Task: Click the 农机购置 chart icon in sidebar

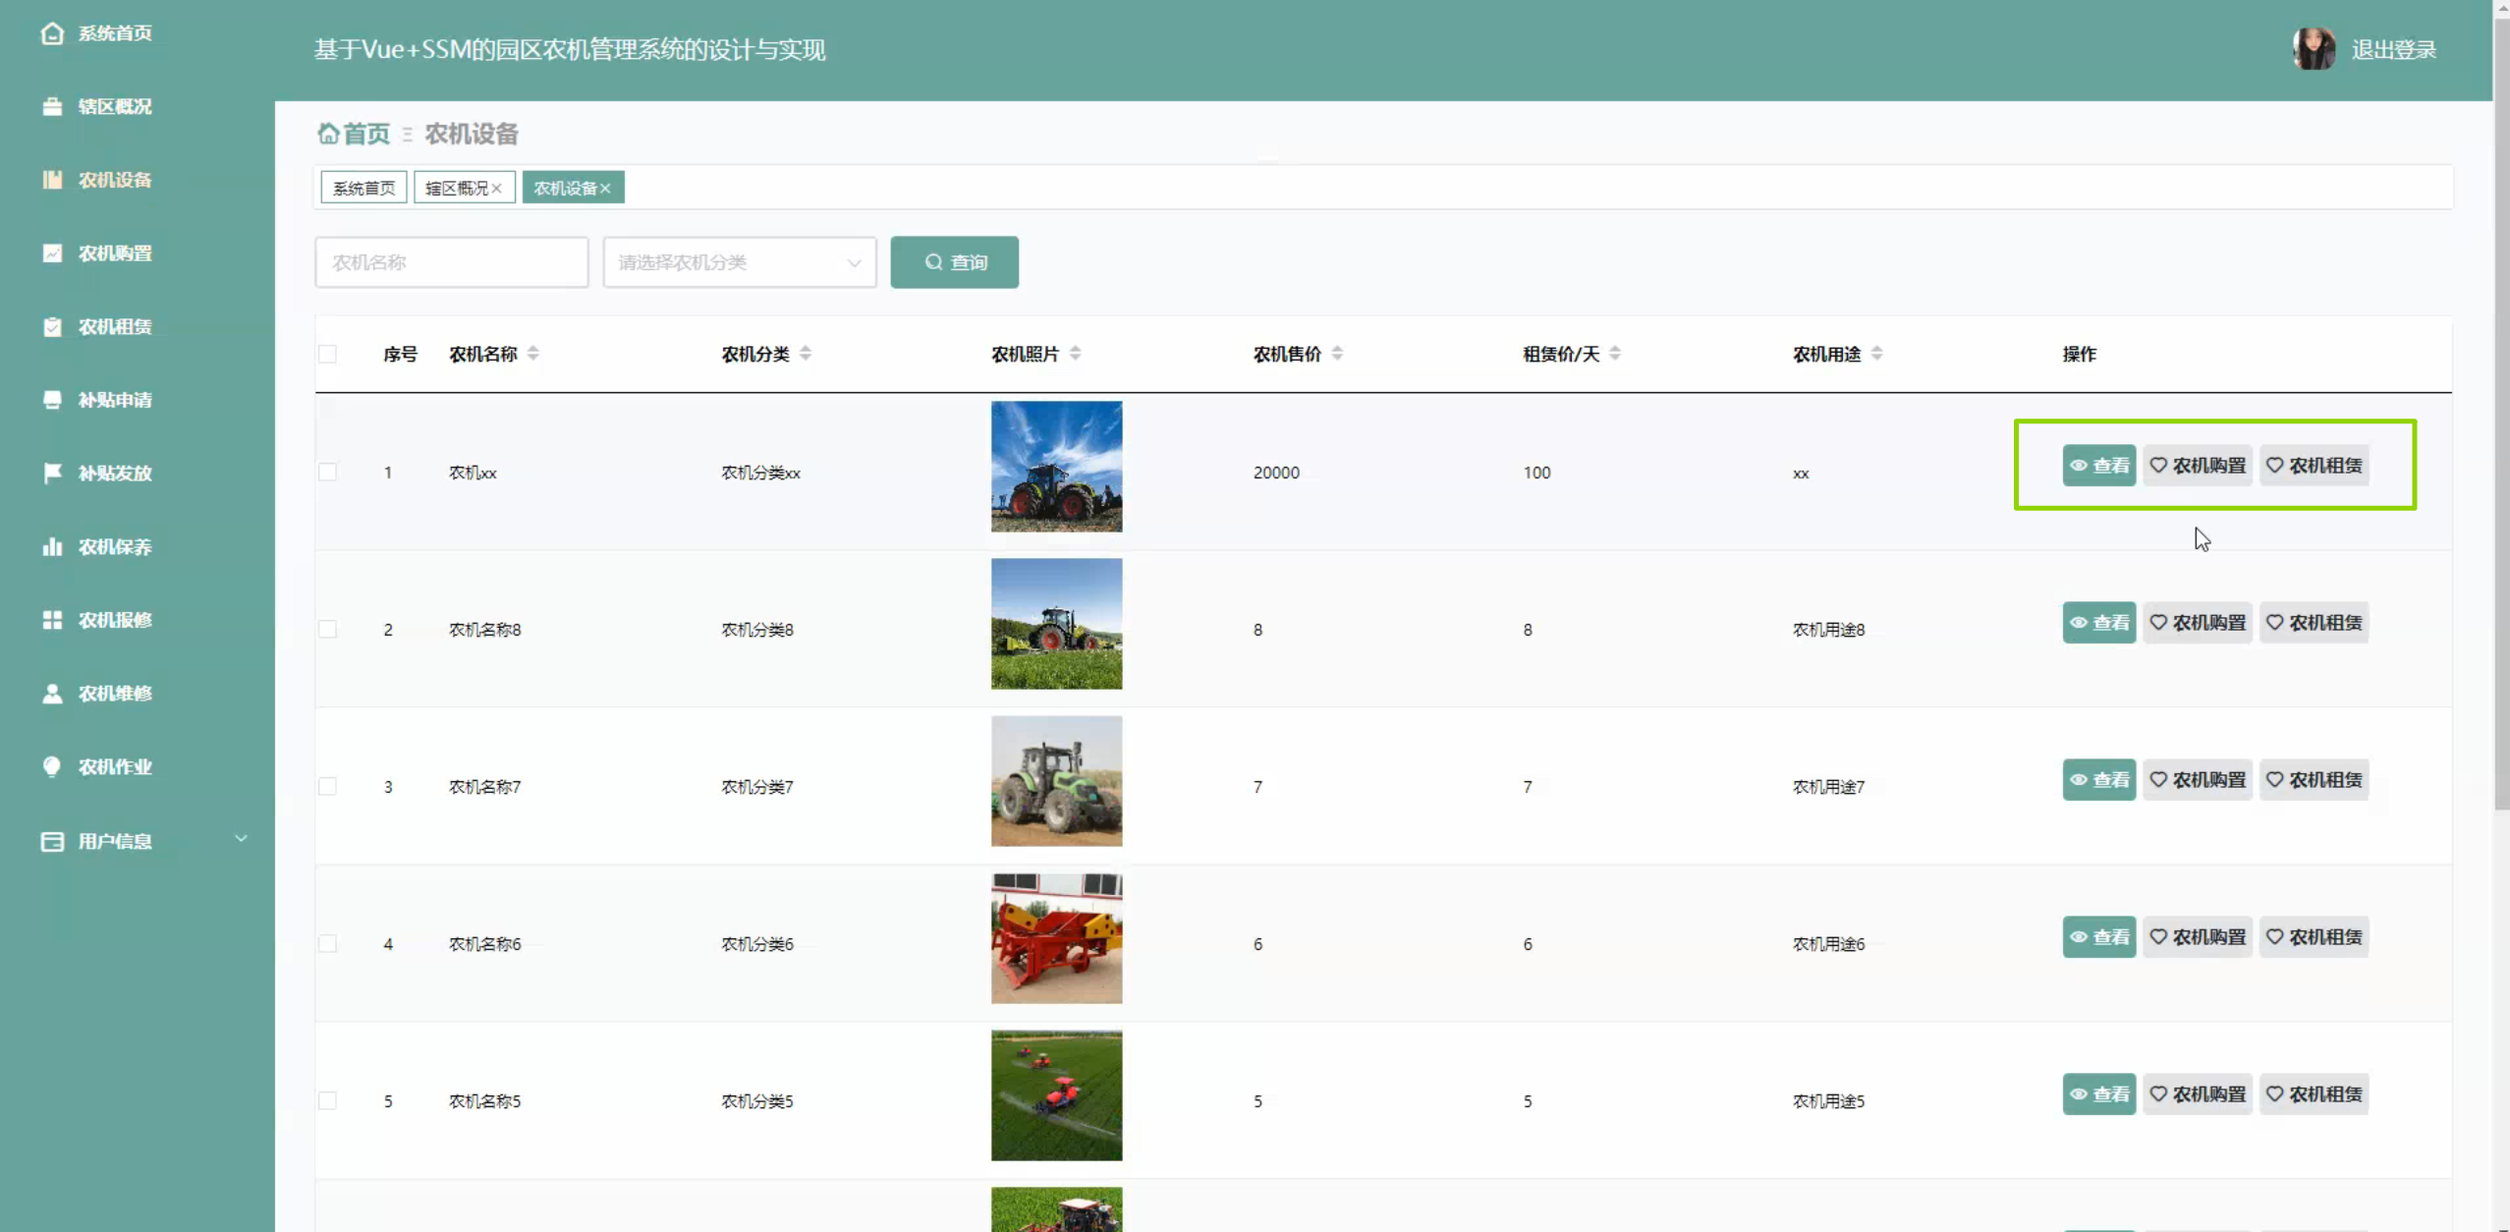Action: [52, 253]
